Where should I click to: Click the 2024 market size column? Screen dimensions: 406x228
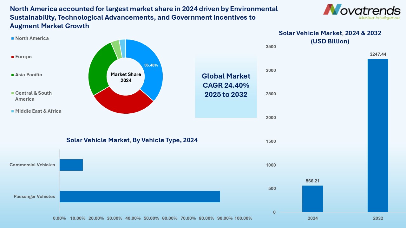click(x=312, y=199)
